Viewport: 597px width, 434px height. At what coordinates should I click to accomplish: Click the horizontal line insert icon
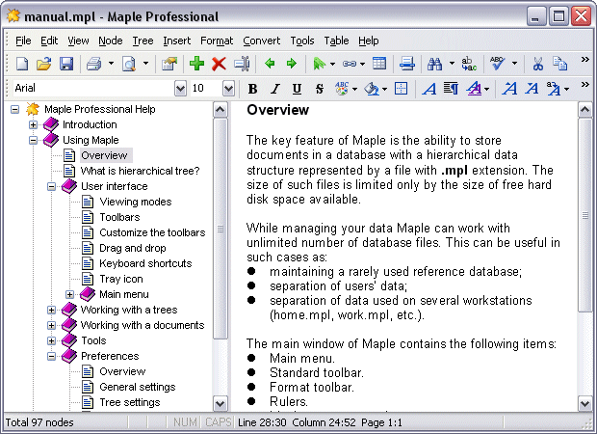[x=407, y=64]
